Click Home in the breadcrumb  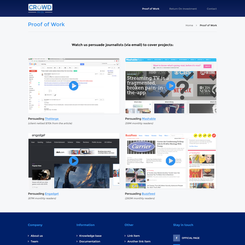(189, 25)
